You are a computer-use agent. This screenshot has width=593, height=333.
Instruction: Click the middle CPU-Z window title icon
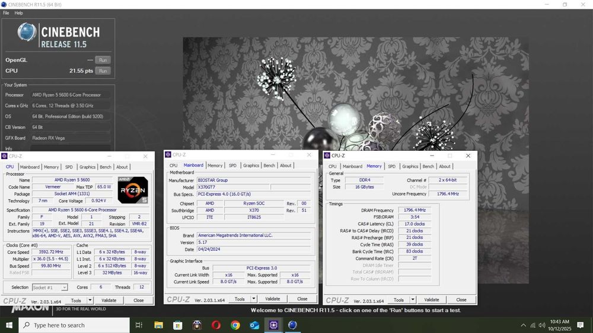coord(168,154)
